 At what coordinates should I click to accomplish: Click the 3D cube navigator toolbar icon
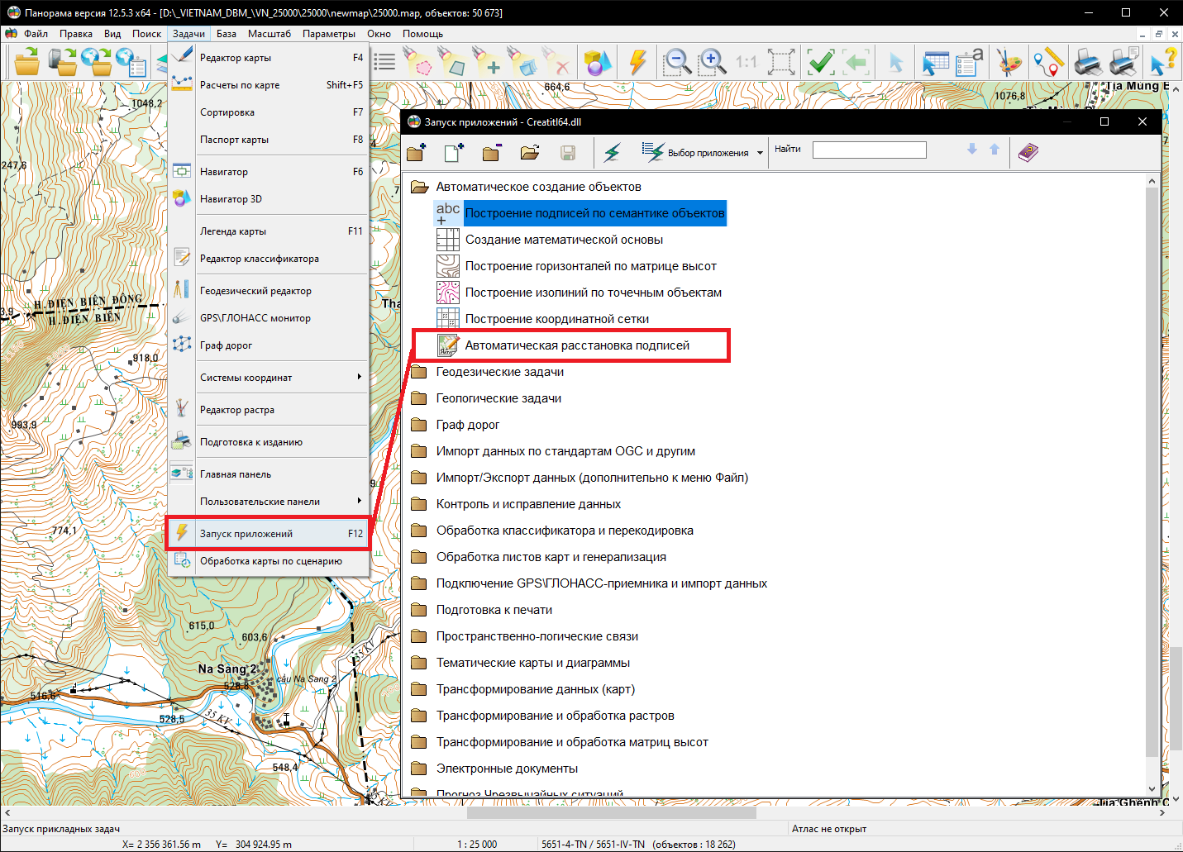[x=597, y=62]
